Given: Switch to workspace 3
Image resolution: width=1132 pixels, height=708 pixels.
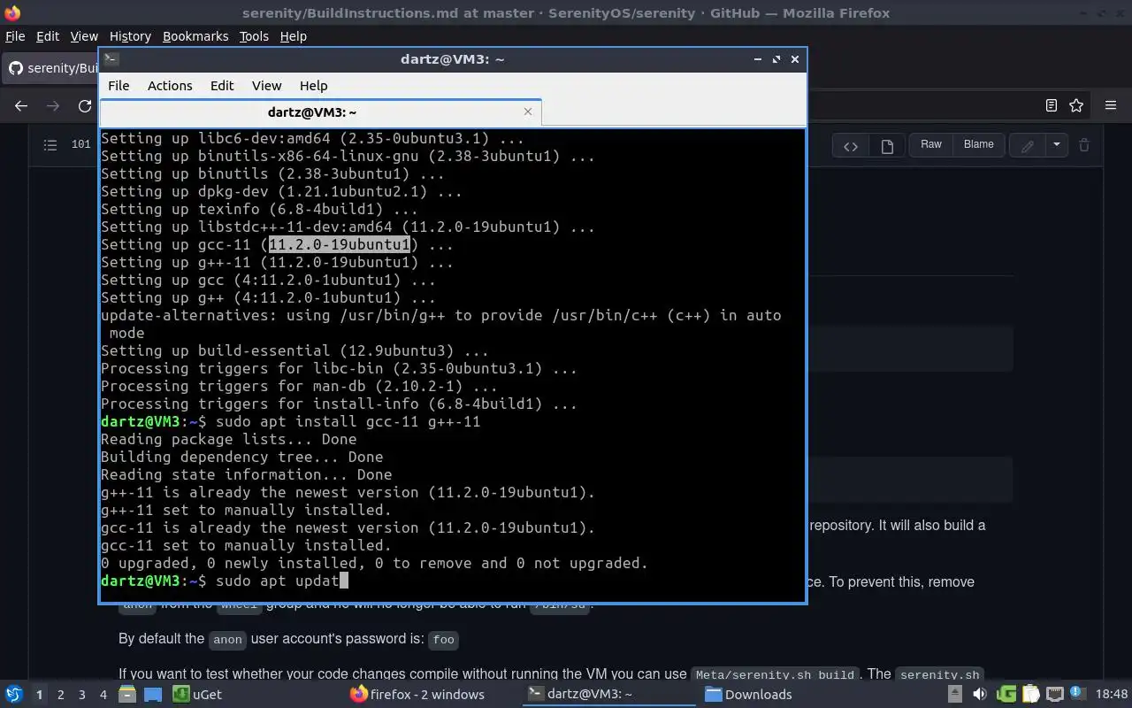Looking at the screenshot, I should pyautogui.click(x=82, y=695).
